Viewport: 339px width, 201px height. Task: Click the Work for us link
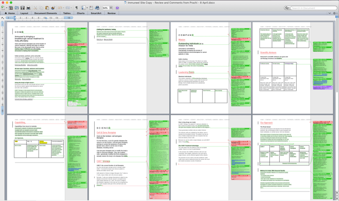click(x=100, y=40)
